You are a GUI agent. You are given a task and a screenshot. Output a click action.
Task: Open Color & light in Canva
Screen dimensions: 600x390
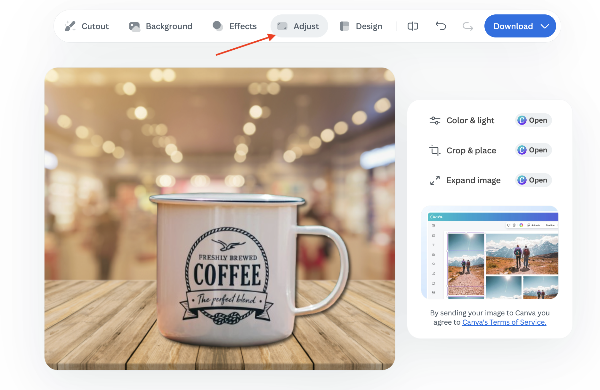533,120
